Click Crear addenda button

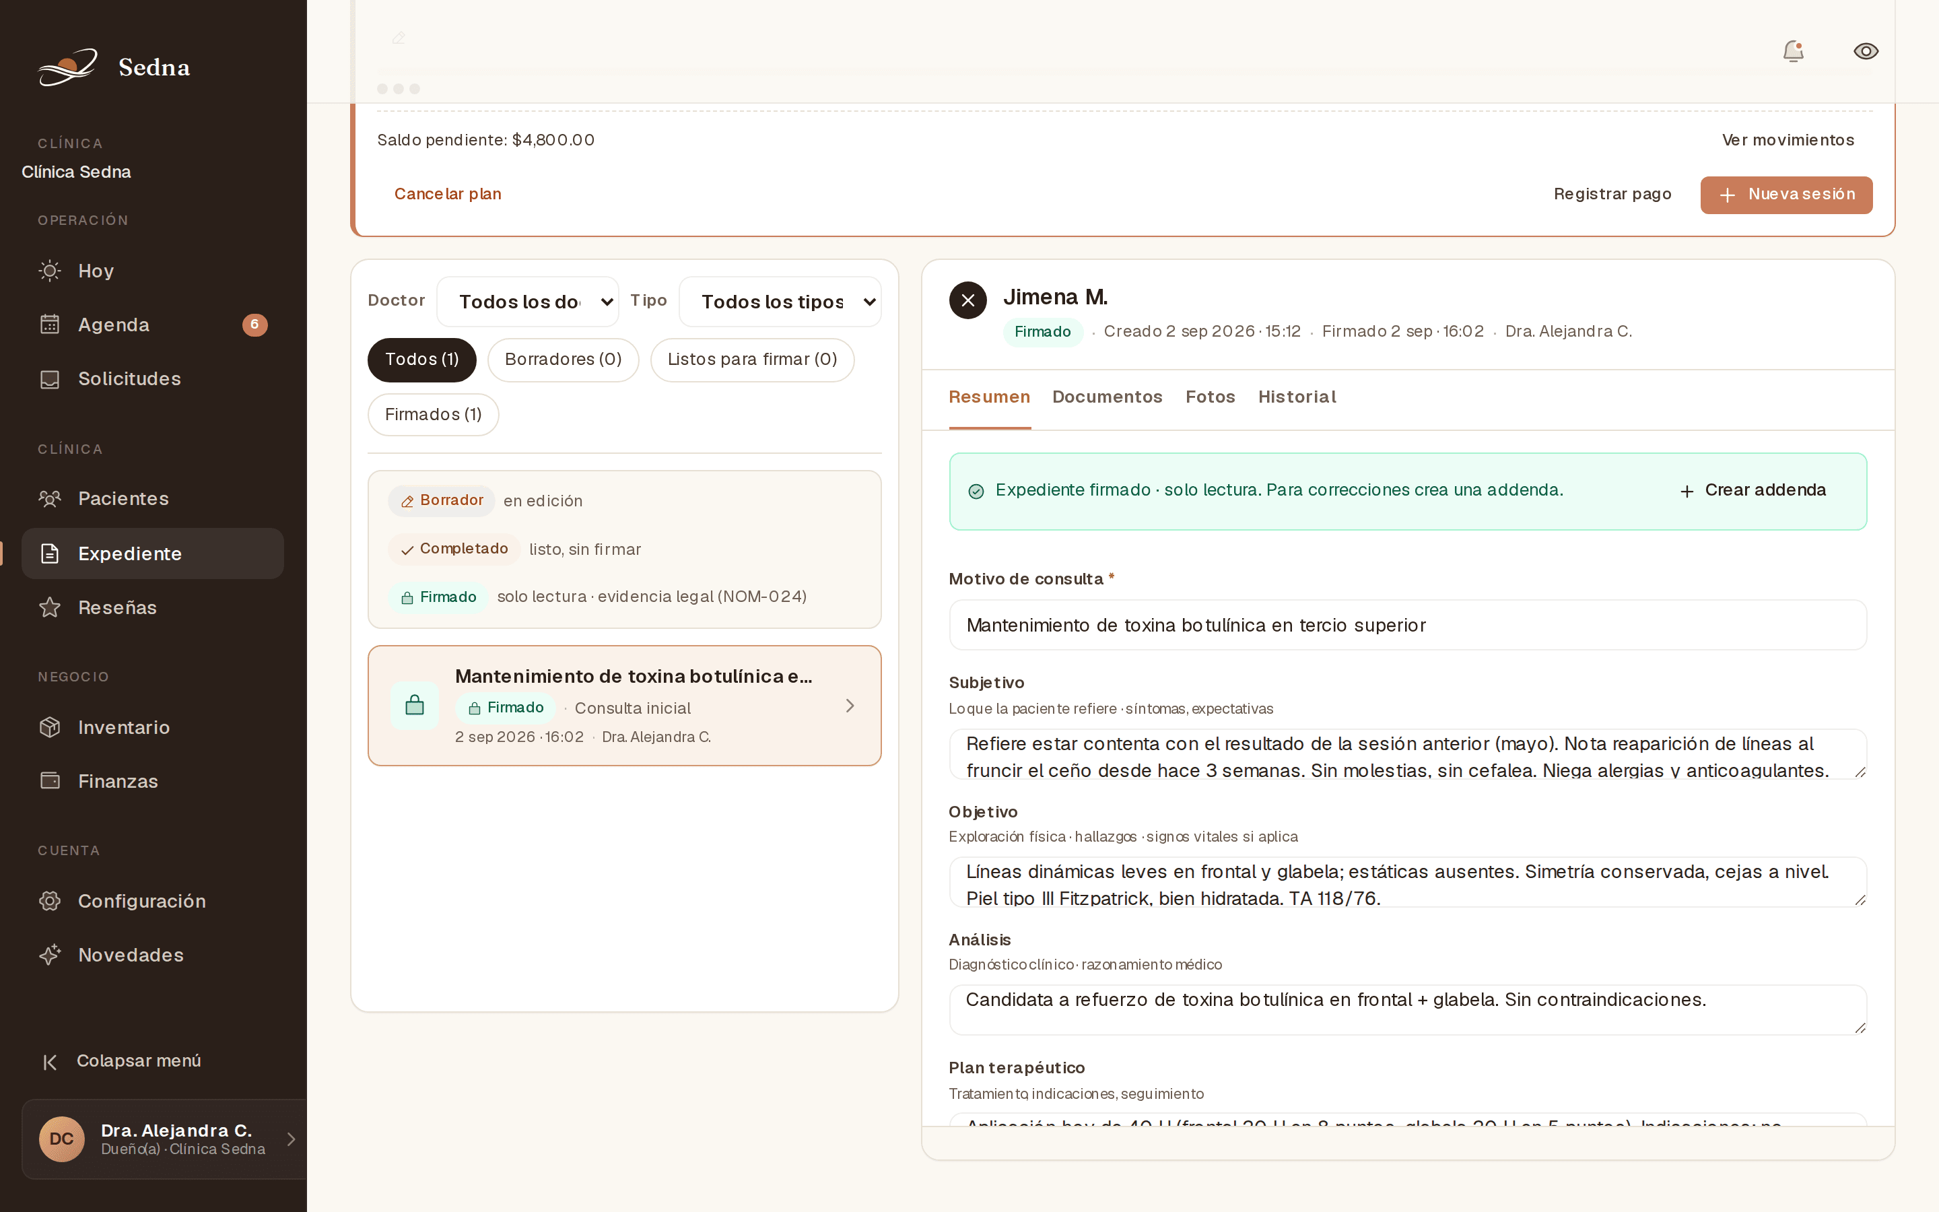point(1753,491)
